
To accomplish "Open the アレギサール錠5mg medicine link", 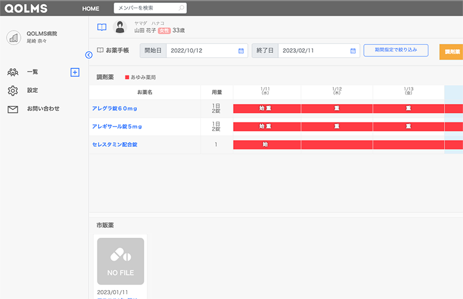I will (x=117, y=127).
